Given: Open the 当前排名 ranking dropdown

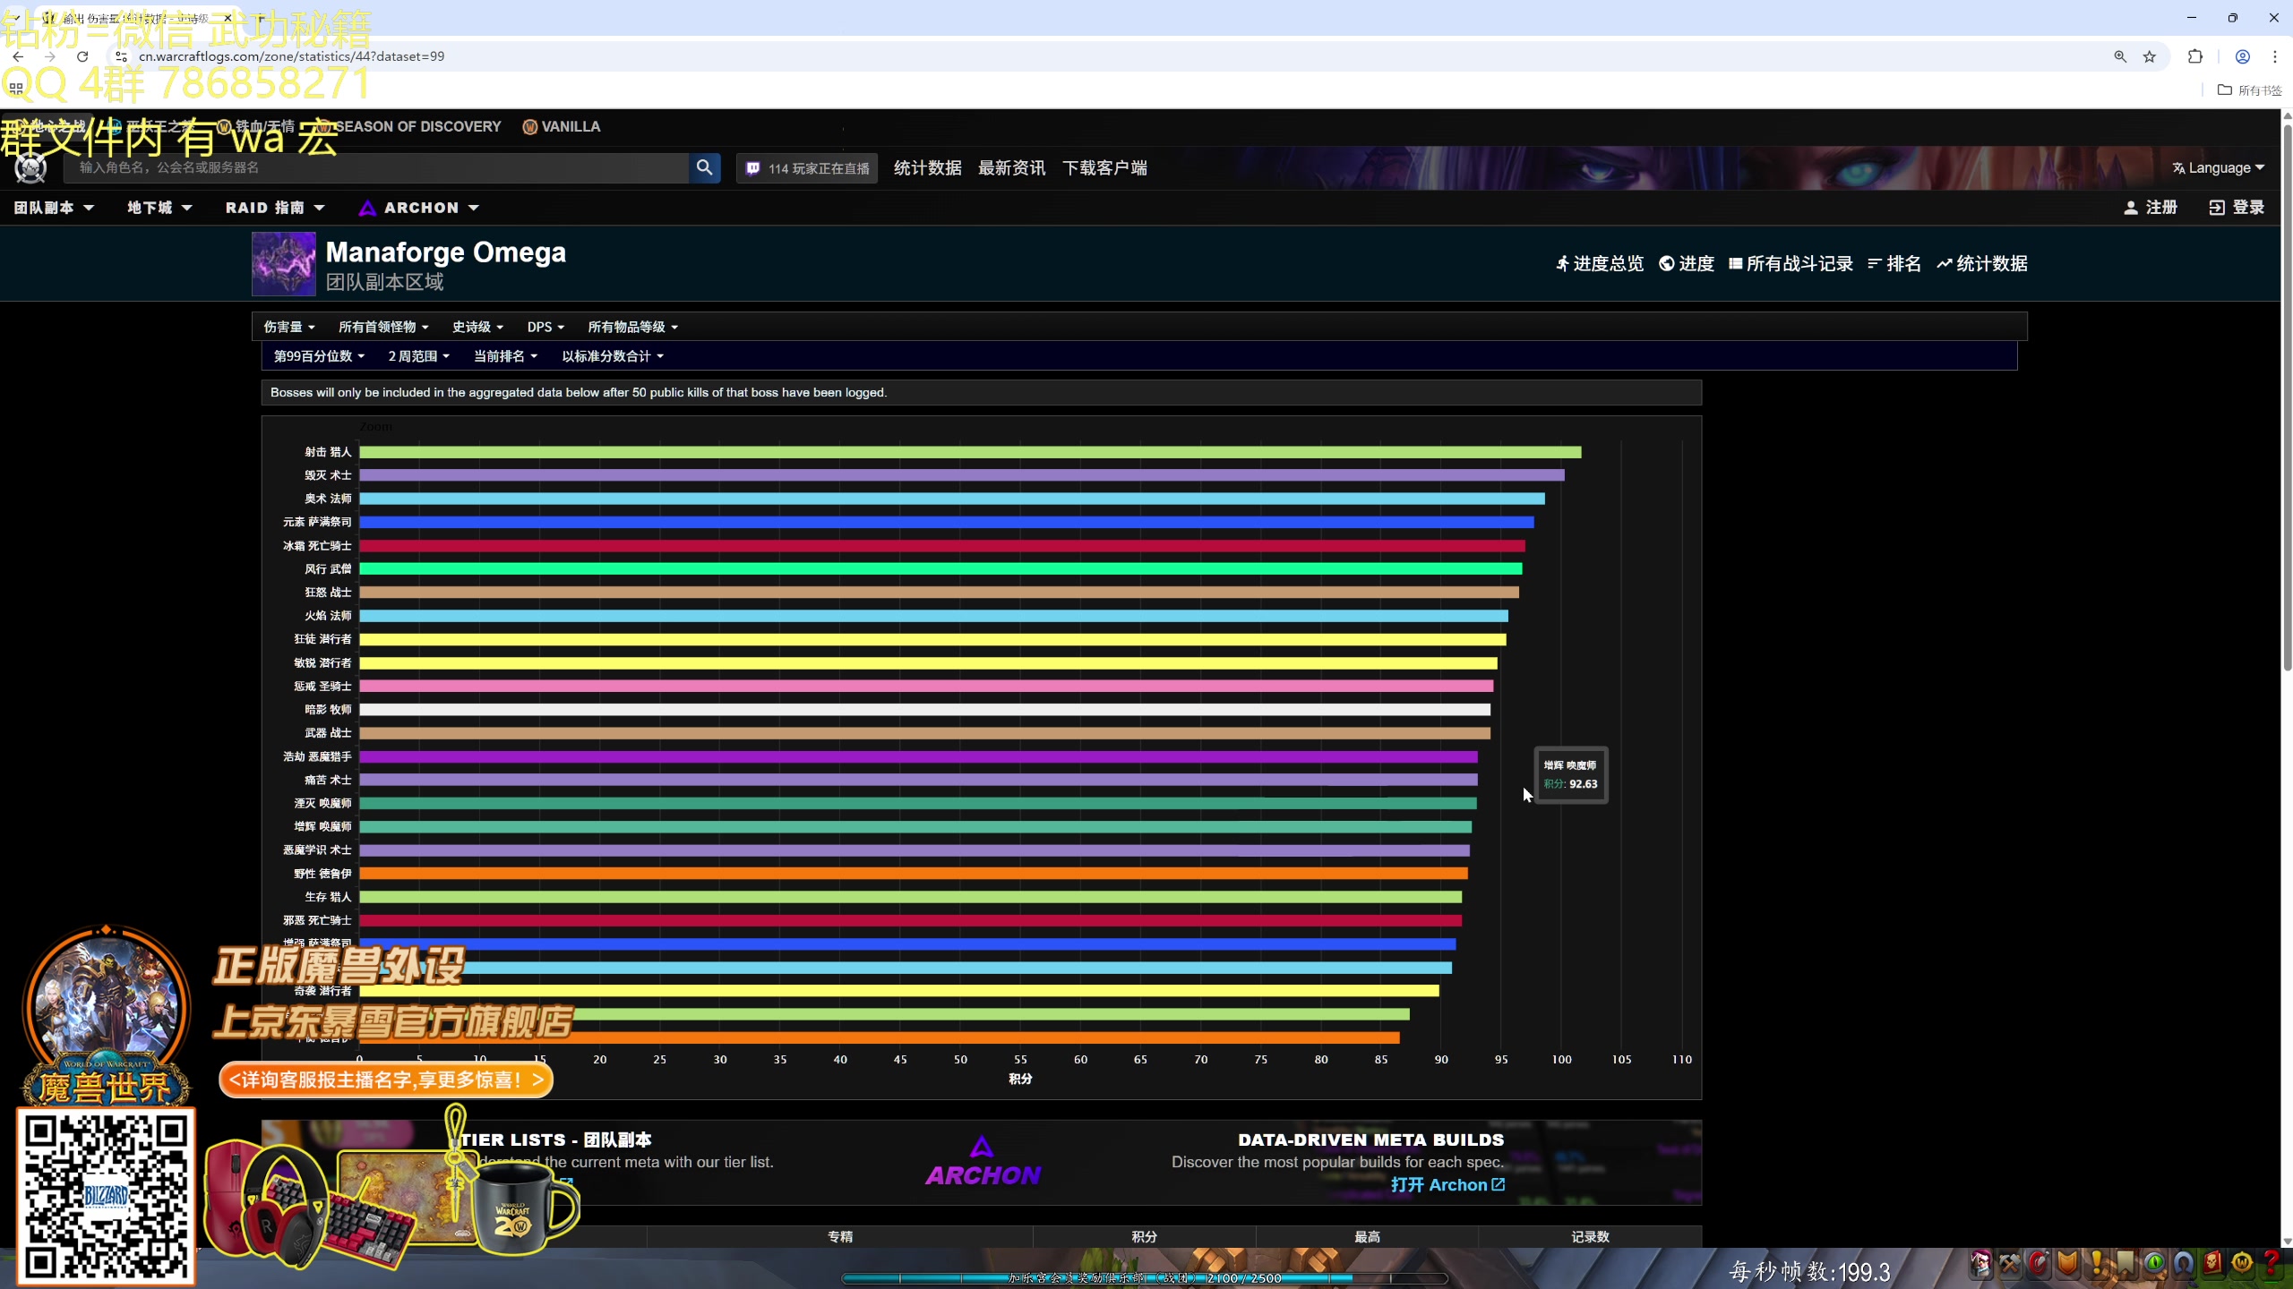Looking at the screenshot, I should (x=505, y=356).
